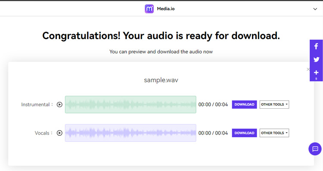Share on Twitter via sidebar icon
The height and width of the screenshot is (171, 323).
pos(316,60)
